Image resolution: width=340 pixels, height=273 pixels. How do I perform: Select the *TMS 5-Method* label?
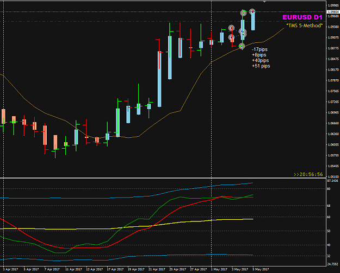(x=305, y=26)
